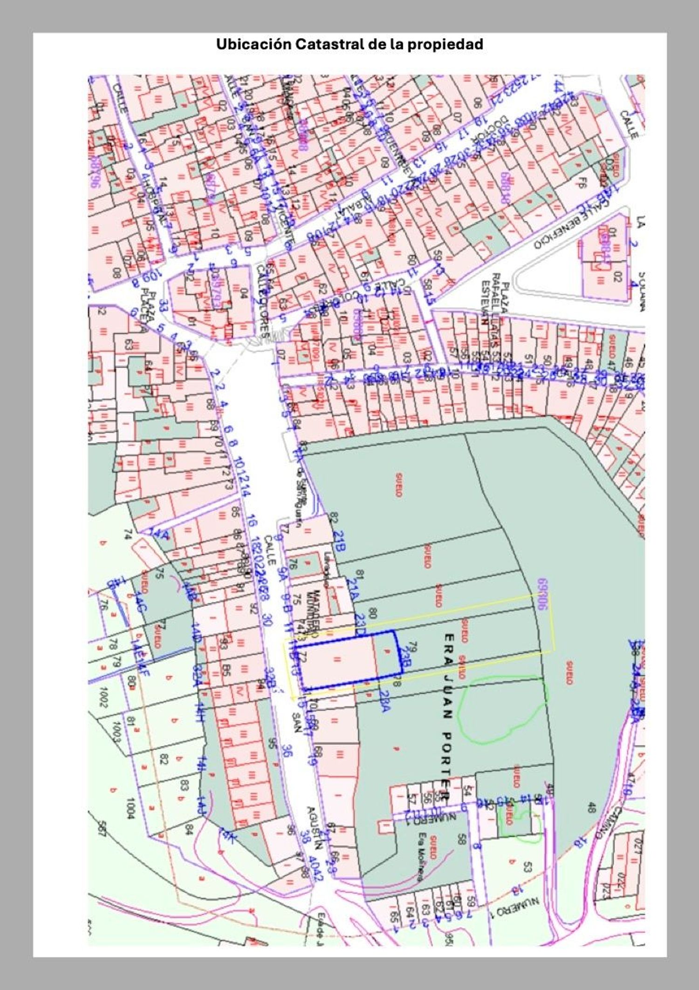Click the purple '69306' block number
The image size is (699, 990).
tap(541, 595)
